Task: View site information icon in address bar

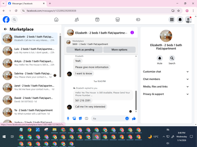Action: click(x=23, y=11)
